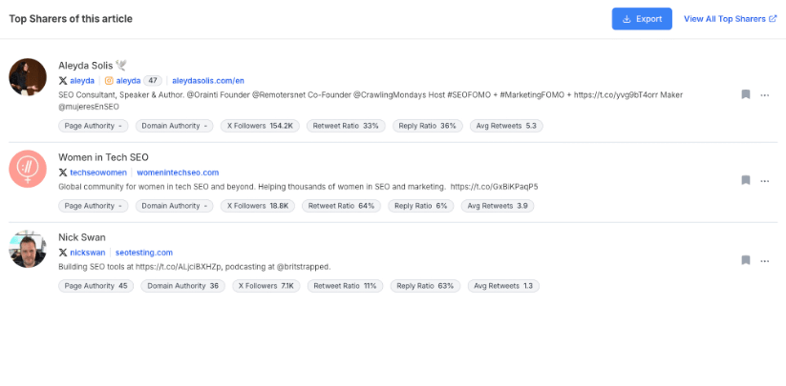Bookmark Aleyda Solis's sharer profile

pos(745,94)
